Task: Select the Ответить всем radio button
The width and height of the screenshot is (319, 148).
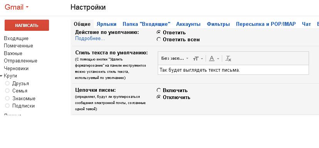Action: point(159,40)
